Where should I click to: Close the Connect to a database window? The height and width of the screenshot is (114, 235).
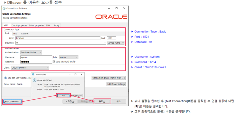[124, 8]
